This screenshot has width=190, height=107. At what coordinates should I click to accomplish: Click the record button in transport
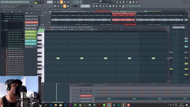click(45, 2)
